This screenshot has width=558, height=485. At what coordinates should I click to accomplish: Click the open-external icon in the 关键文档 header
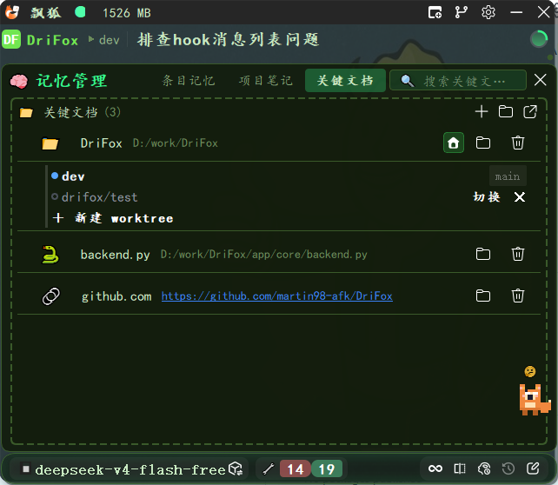tap(530, 112)
